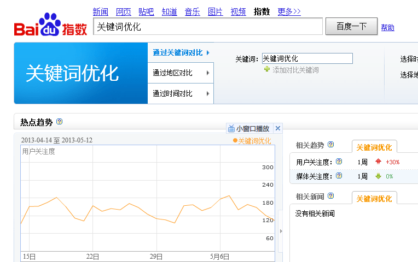The height and width of the screenshot is (262, 418).
Task: Expand the 通过关键词对比 option
Action: click(181, 53)
